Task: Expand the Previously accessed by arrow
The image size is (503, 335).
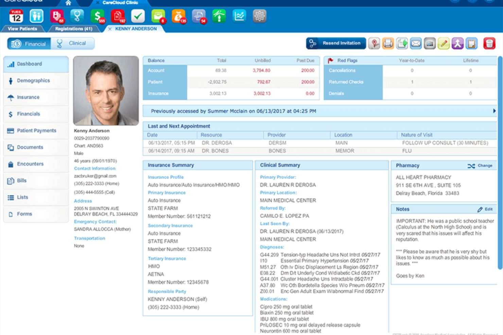Action: tap(494, 111)
